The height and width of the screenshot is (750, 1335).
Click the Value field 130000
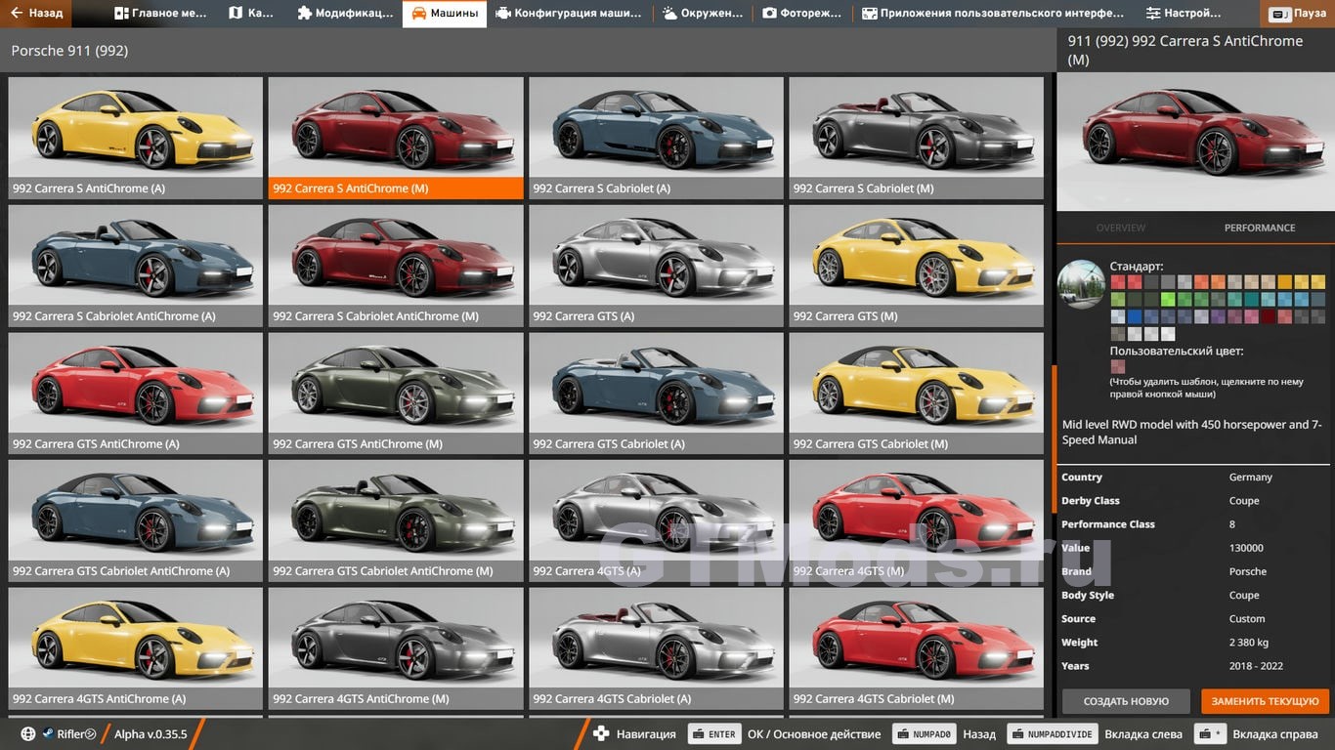[1246, 548]
